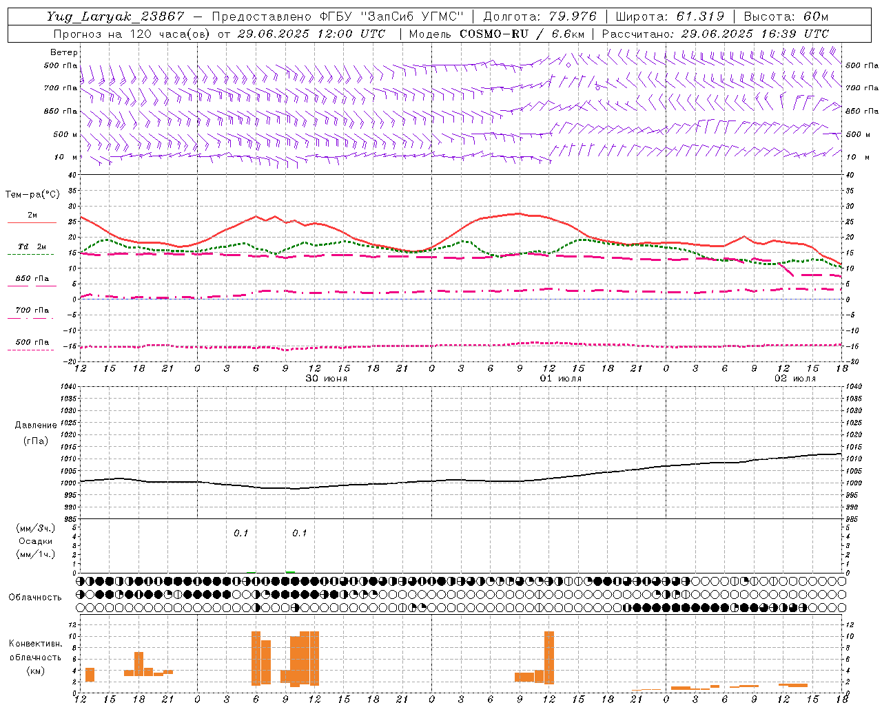This screenshot has height=705, width=882.
Task: Click the Давление panel label
Action: (x=36, y=425)
